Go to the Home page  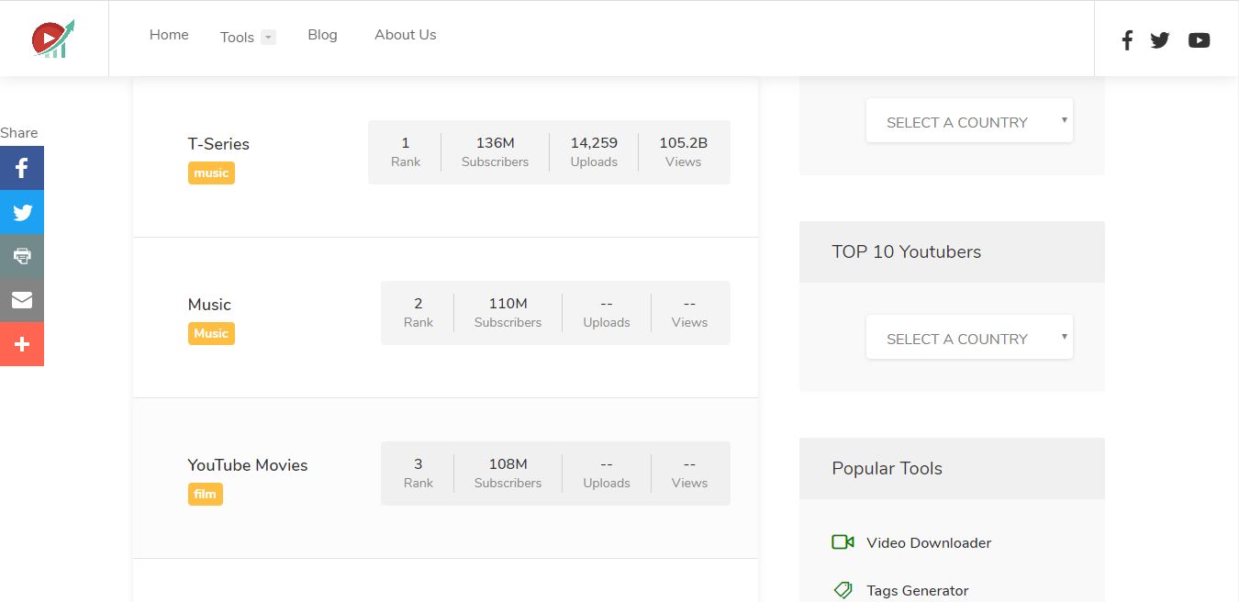point(169,35)
